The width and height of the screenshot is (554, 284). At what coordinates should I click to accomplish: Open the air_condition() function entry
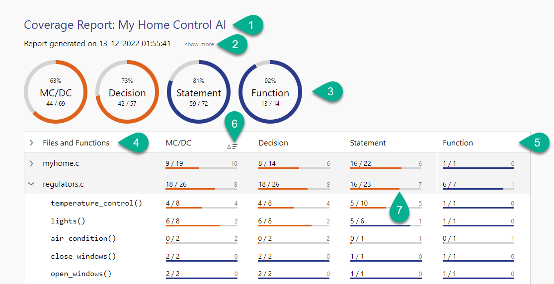83,238
